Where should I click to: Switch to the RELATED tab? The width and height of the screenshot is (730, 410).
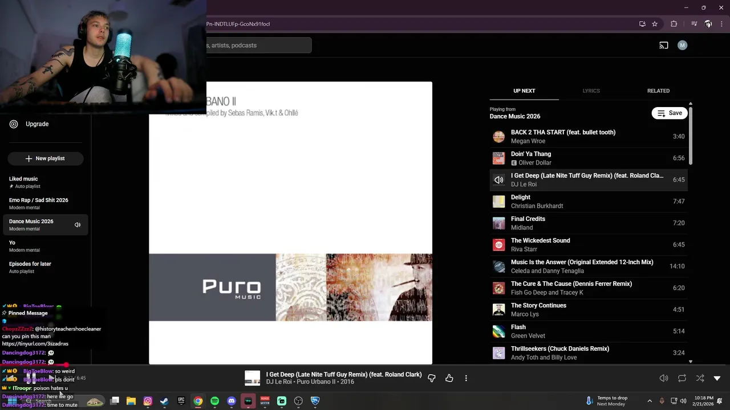click(658, 91)
